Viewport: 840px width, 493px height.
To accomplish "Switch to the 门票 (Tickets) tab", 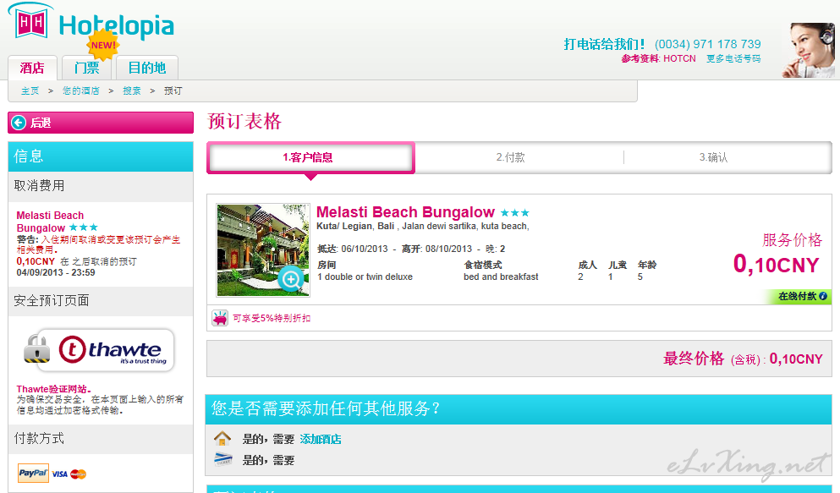I will coord(86,68).
